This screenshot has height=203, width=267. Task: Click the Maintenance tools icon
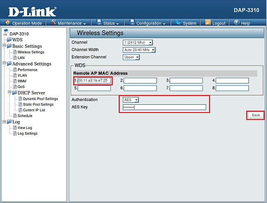click(x=53, y=23)
